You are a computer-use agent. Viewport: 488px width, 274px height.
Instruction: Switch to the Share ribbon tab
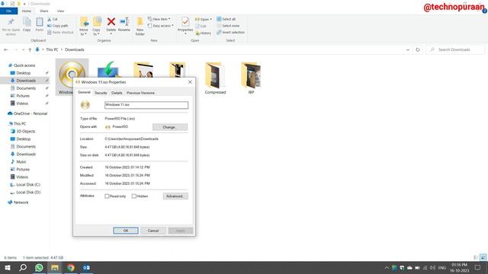(x=44, y=11)
